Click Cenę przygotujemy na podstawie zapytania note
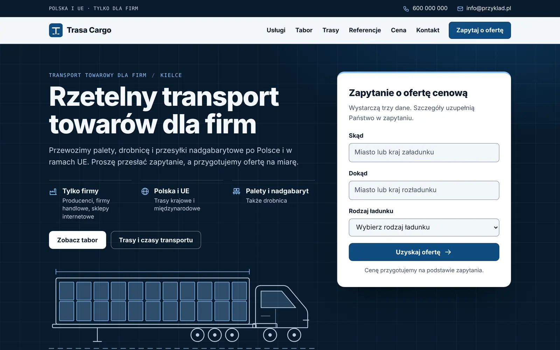The width and height of the screenshot is (560, 350). (424, 270)
